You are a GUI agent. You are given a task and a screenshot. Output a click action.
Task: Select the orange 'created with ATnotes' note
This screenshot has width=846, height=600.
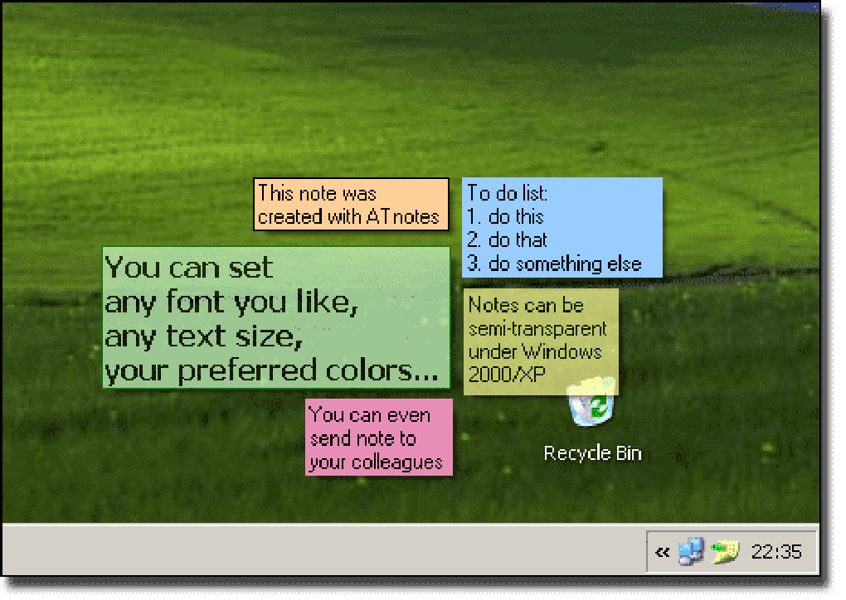pyautogui.click(x=351, y=205)
